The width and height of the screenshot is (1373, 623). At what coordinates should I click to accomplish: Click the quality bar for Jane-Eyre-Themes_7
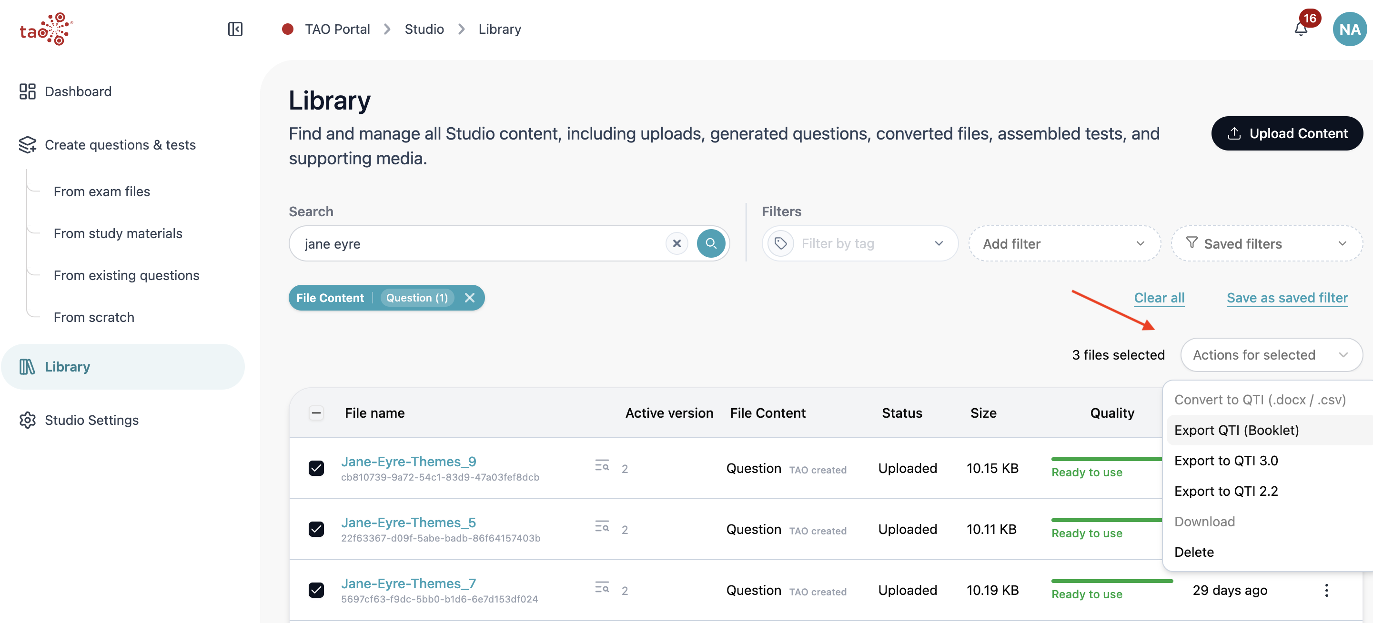[x=1112, y=581]
